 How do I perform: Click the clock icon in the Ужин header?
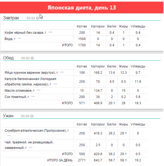(32, 116)
